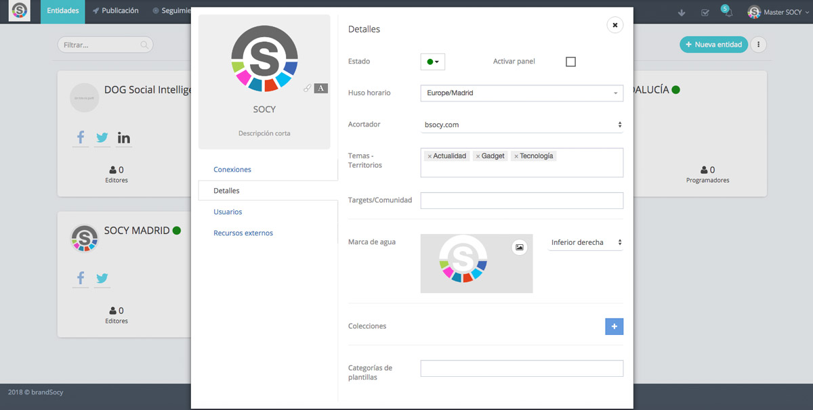Open the Estado green status dropdown

click(433, 62)
